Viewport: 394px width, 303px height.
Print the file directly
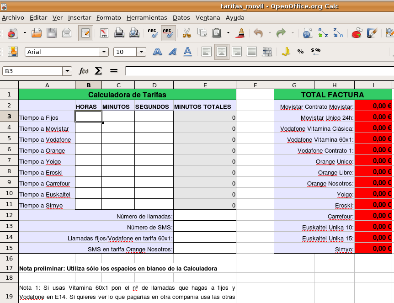(x=119, y=33)
